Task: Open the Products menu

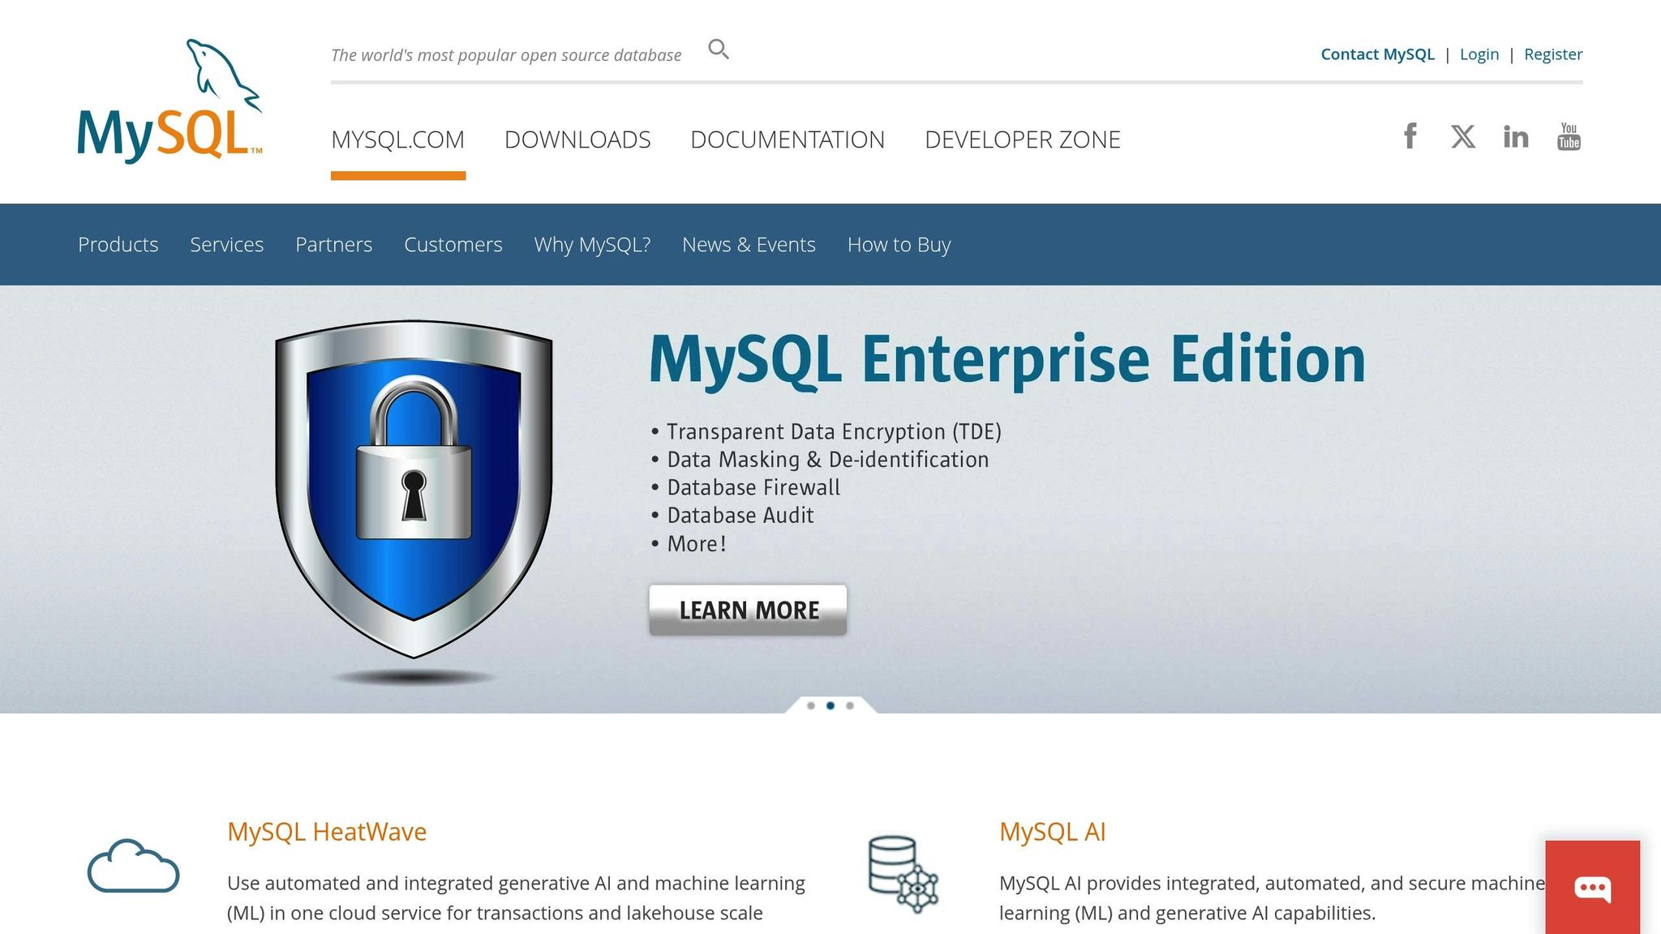Action: click(x=118, y=244)
